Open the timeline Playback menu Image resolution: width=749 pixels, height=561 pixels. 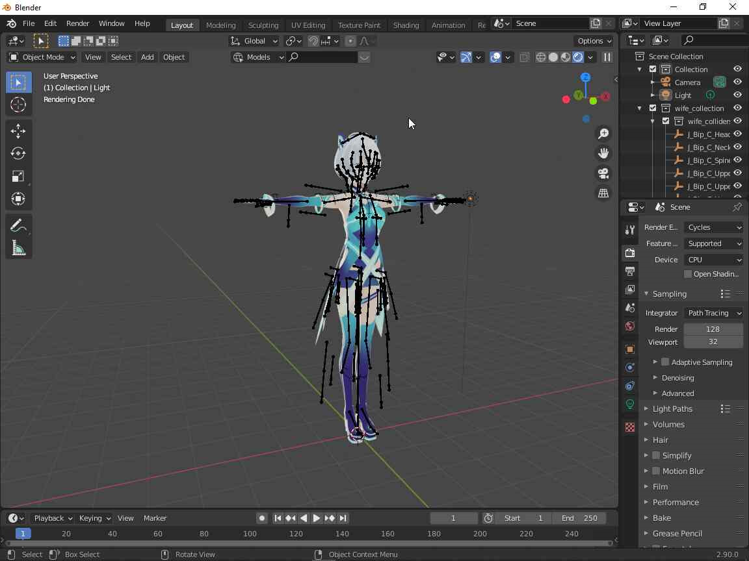53,518
